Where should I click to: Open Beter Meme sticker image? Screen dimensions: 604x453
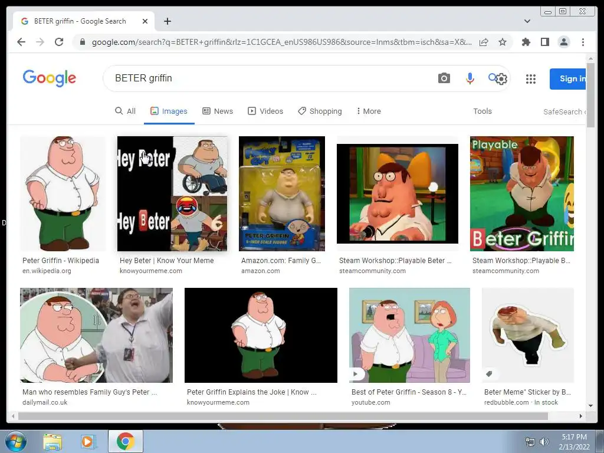pyautogui.click(x=528, y=335)
